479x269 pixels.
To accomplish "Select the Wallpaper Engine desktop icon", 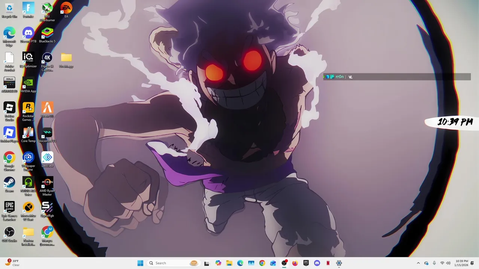I will click(28, 161).
